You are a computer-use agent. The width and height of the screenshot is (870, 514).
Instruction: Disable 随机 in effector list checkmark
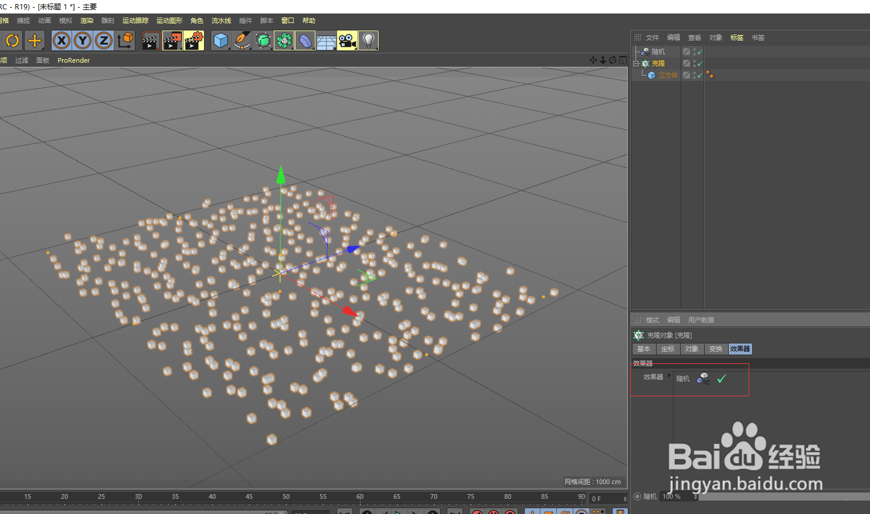(722, 379)
